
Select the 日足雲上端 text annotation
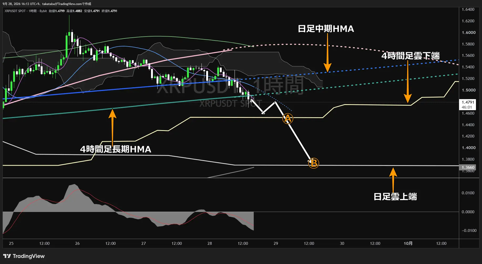click(x=395, y=196)
